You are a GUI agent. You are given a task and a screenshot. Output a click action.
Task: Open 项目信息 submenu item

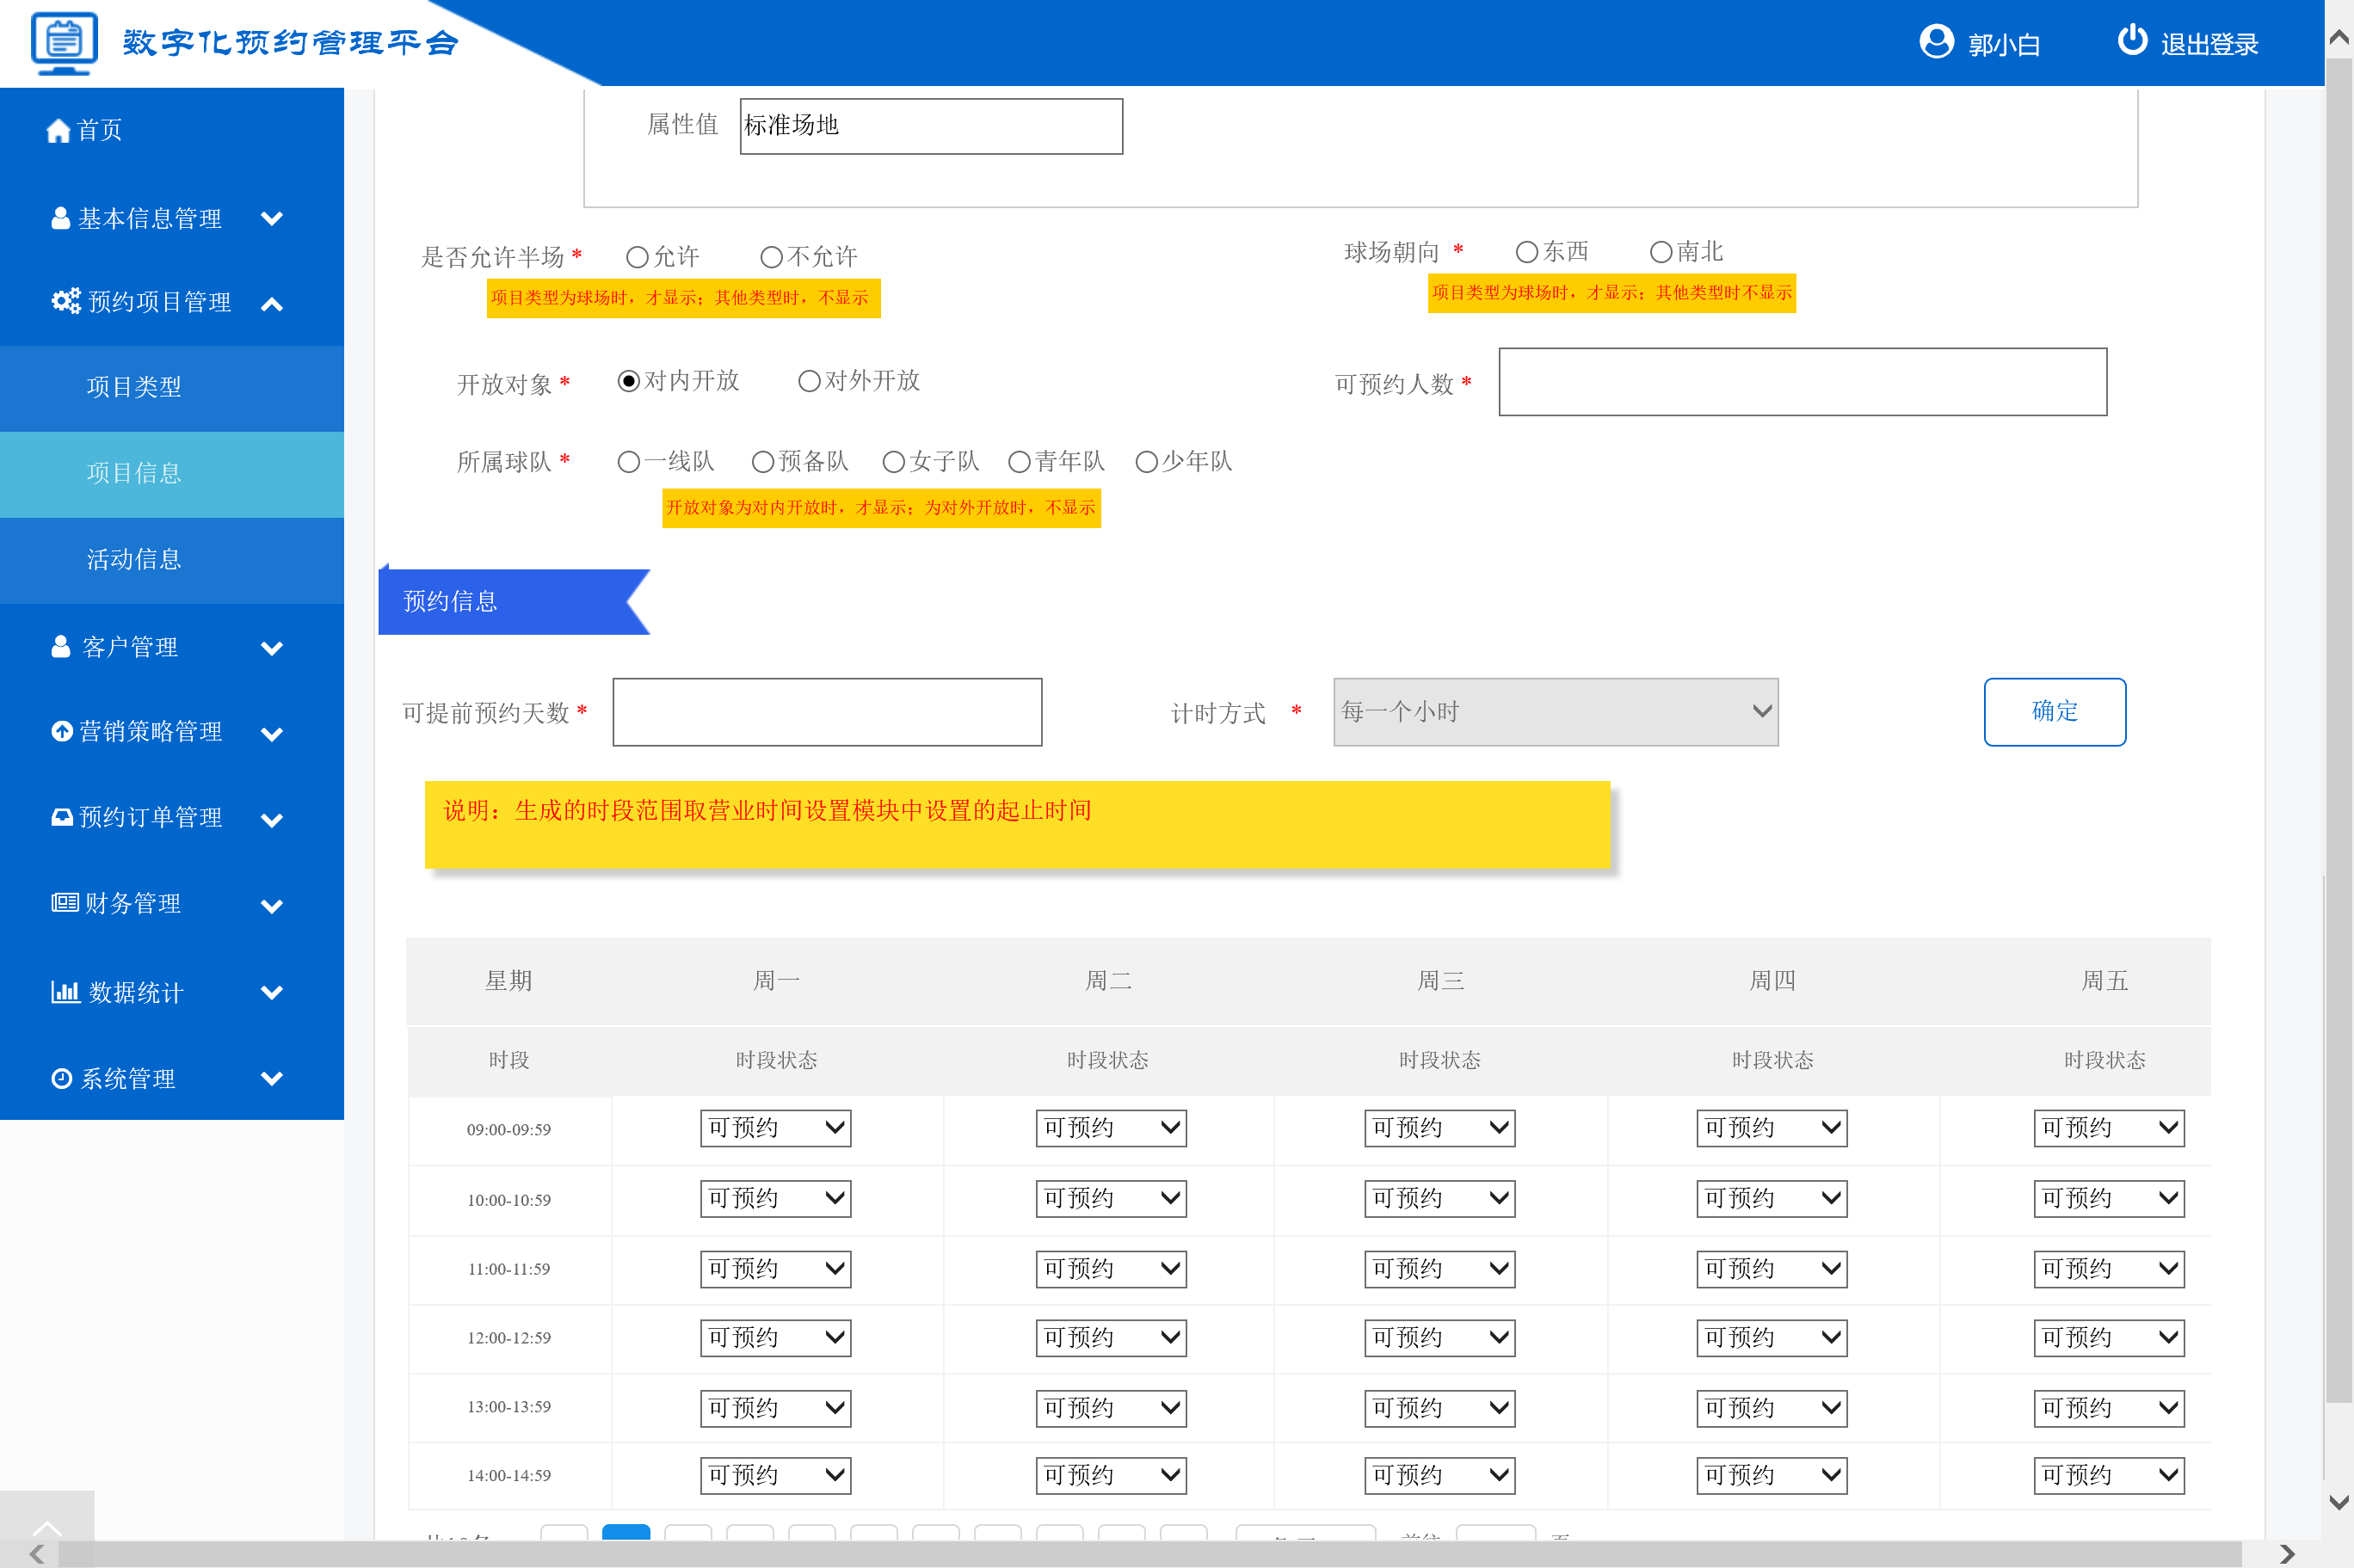(x=172, y=474)
